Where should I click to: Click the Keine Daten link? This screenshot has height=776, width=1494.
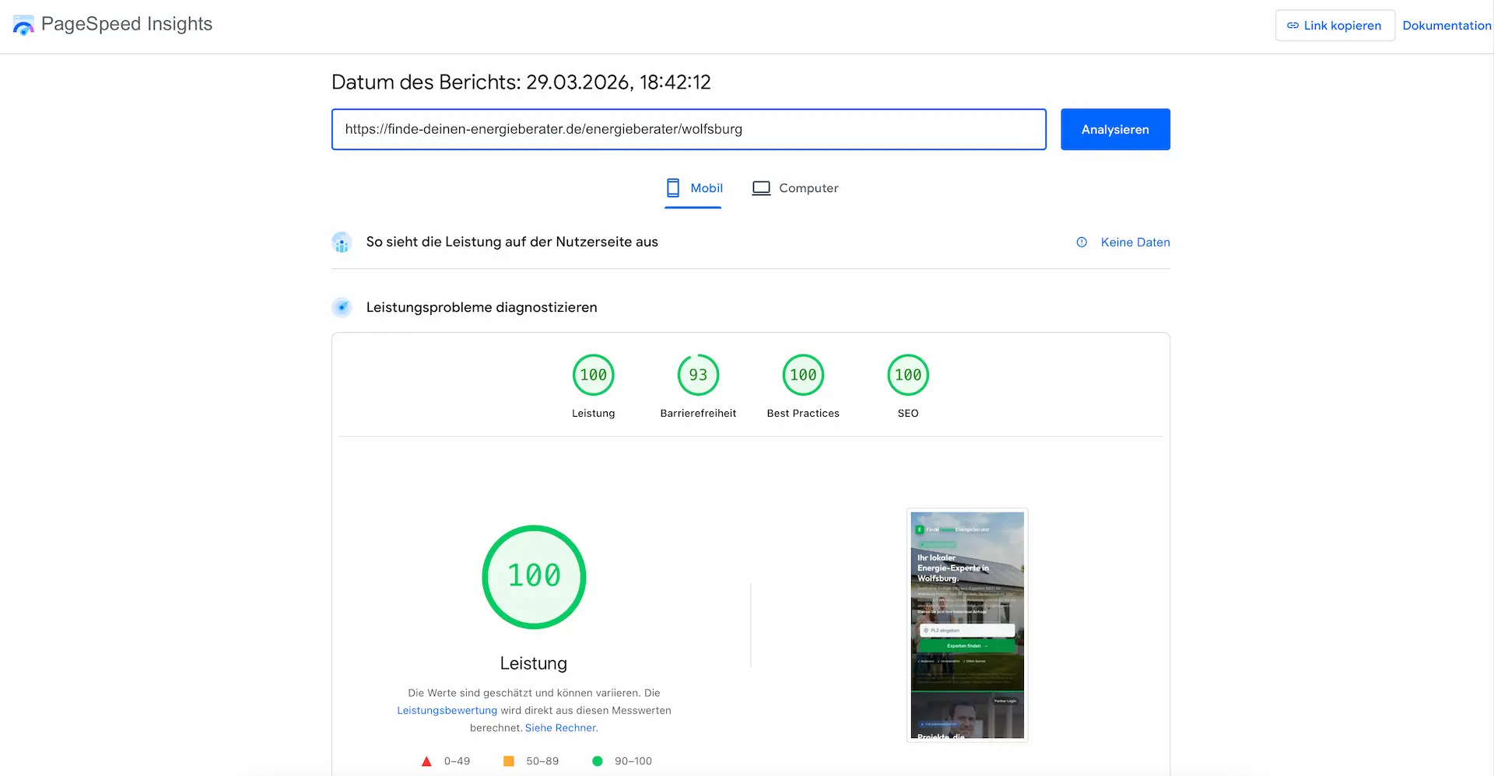pyautogui.click(x=1135, y=243)
